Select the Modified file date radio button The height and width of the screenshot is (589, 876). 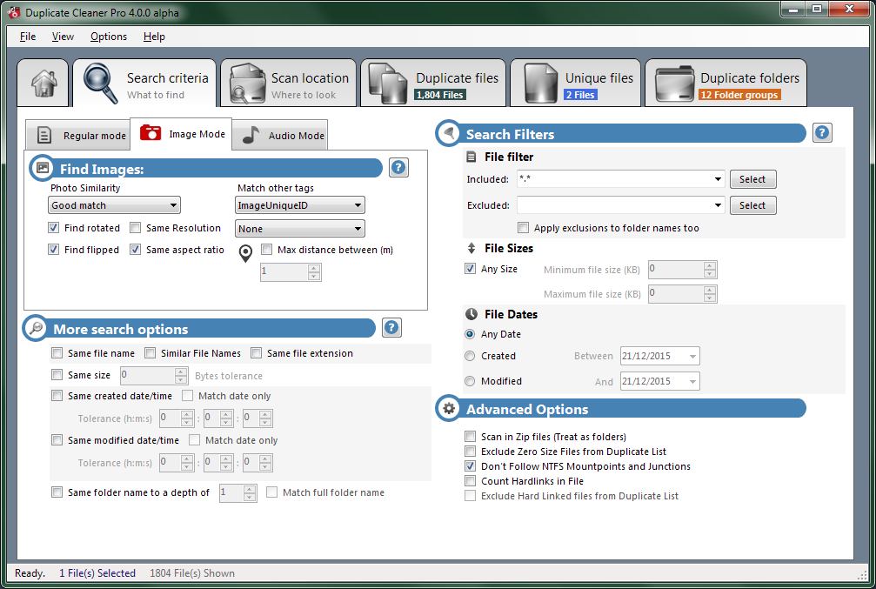[x=471, y=381]
